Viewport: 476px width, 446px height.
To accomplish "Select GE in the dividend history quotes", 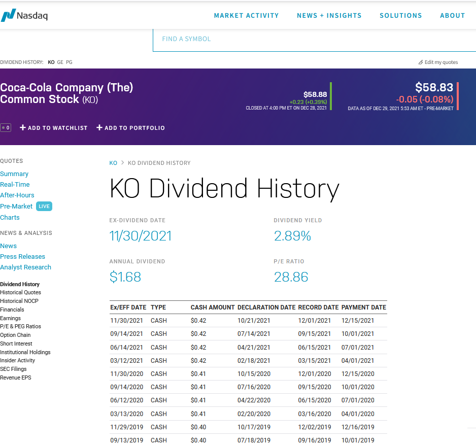I will 60,62.
